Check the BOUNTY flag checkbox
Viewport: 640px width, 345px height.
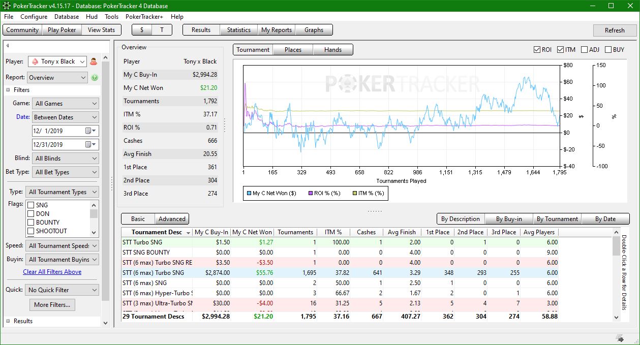point(31,223)
